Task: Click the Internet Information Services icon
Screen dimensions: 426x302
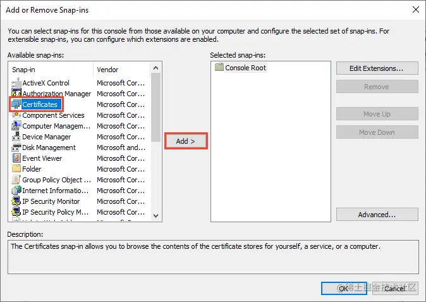Action: click(x=16, y=191)
